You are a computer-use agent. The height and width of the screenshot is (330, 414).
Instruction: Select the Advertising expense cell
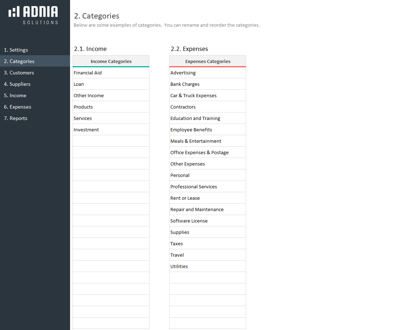[208, 73]
